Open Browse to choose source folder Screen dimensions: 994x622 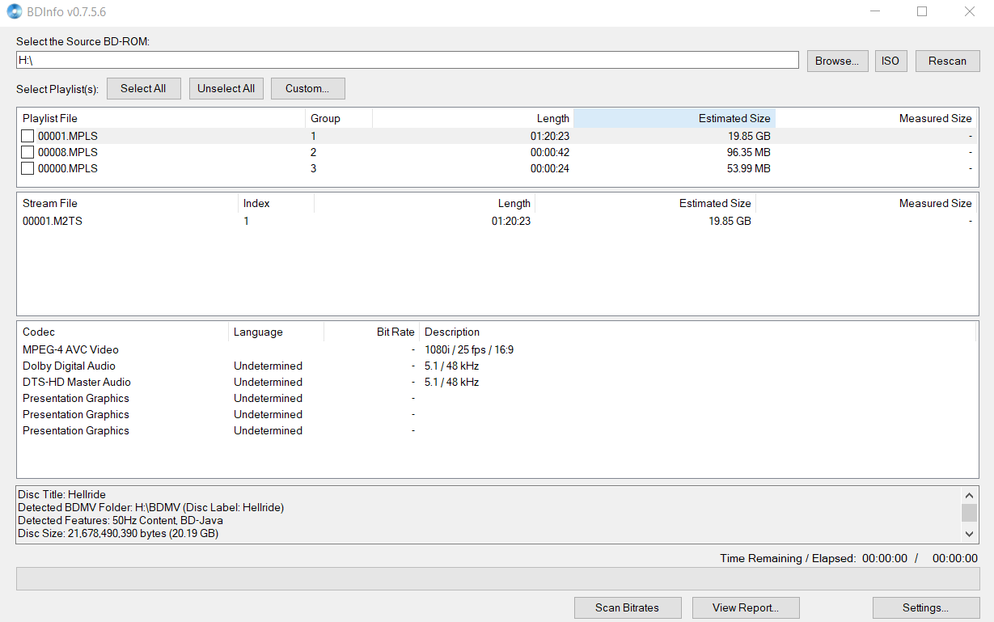pos(837,61)
